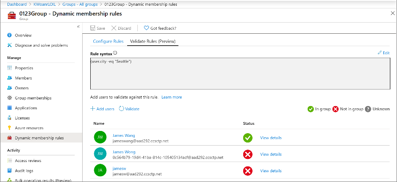Click the Dashboard breadcrumb link
This screenshot has width=397, height=182.
click(x=17, y=4)
